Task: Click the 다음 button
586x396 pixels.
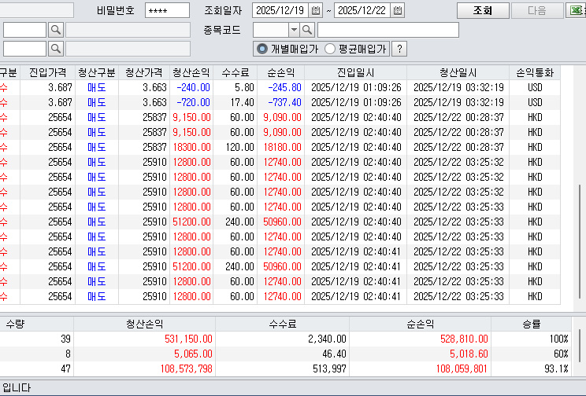Action: click(537, 10)
